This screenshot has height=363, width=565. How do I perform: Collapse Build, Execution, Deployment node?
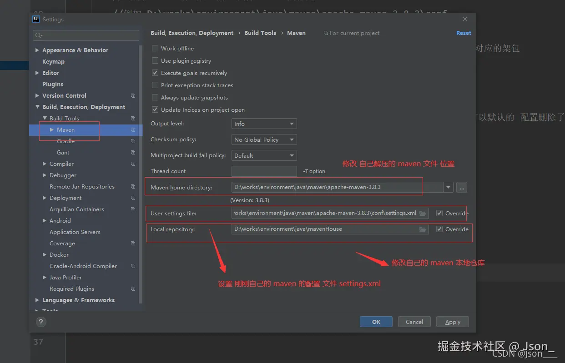pos(37,107)
